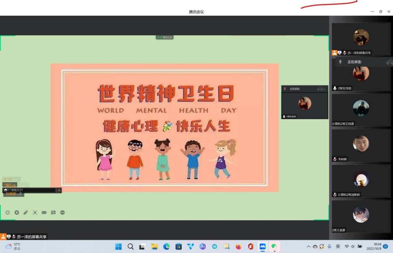Image resolution: width=393 pixels, height=253 pixels.
Task: Click the previous slide arrow in slideshow controls
Action: (x=8, y=212)
